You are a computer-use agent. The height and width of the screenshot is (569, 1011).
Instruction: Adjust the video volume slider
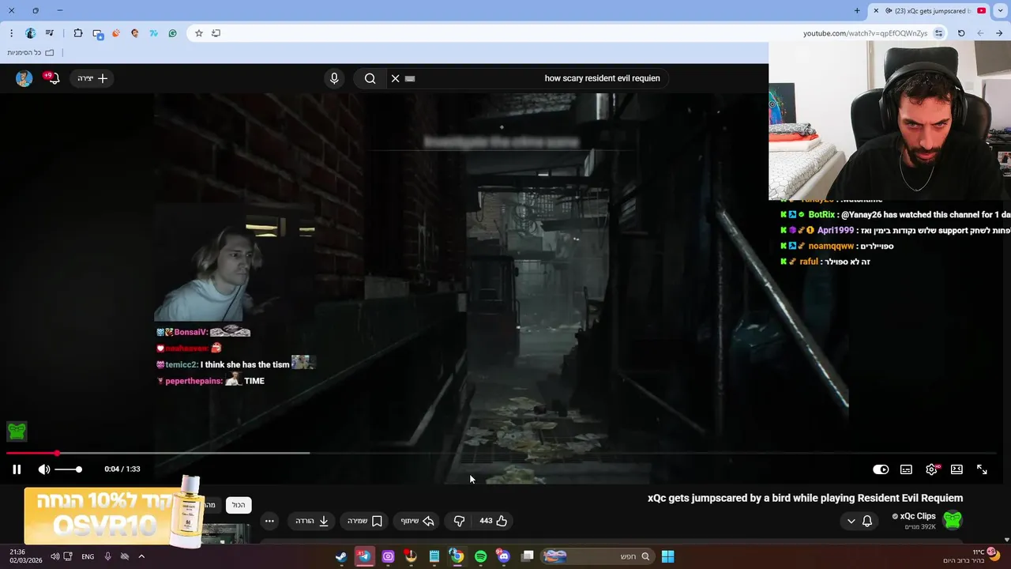click(68, 469)
